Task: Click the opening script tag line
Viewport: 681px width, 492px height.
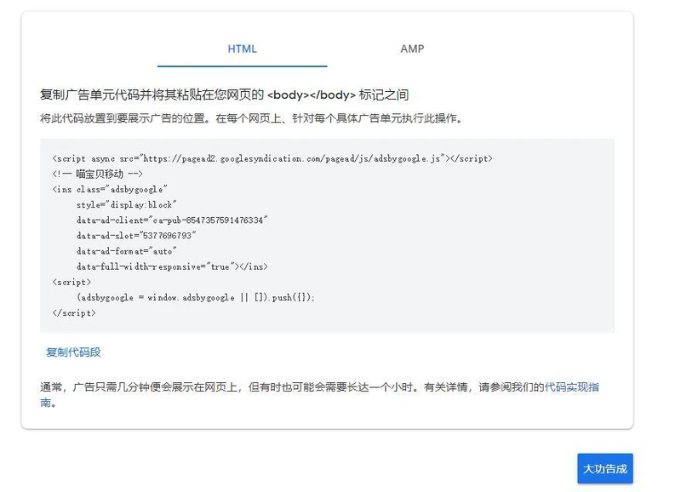Action: (x=72, y=282)
